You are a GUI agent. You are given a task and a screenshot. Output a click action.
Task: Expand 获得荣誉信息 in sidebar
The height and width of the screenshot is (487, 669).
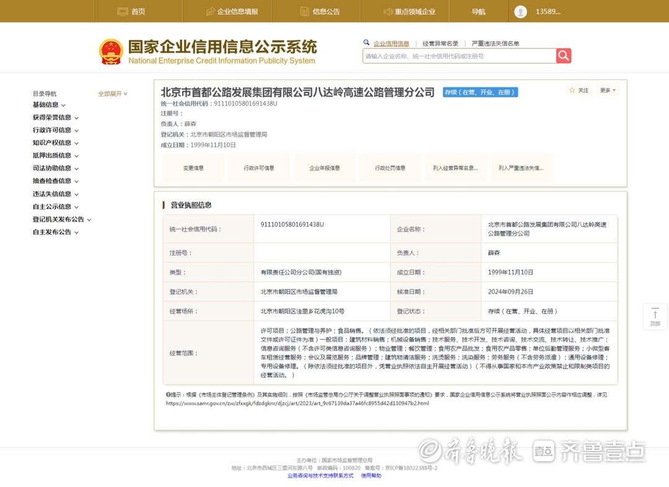pyautogui.click(x=56, y=117)
